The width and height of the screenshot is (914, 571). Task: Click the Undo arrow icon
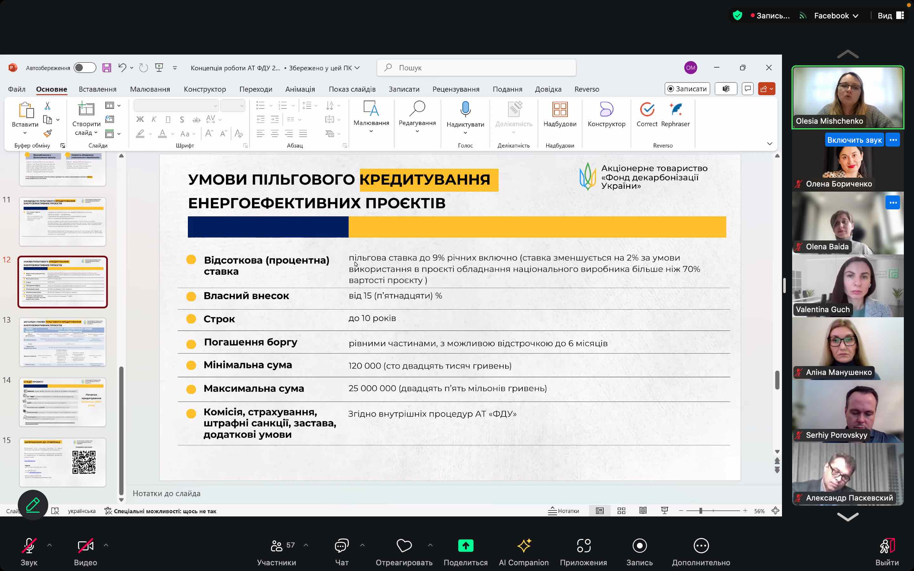click(122, 68)
